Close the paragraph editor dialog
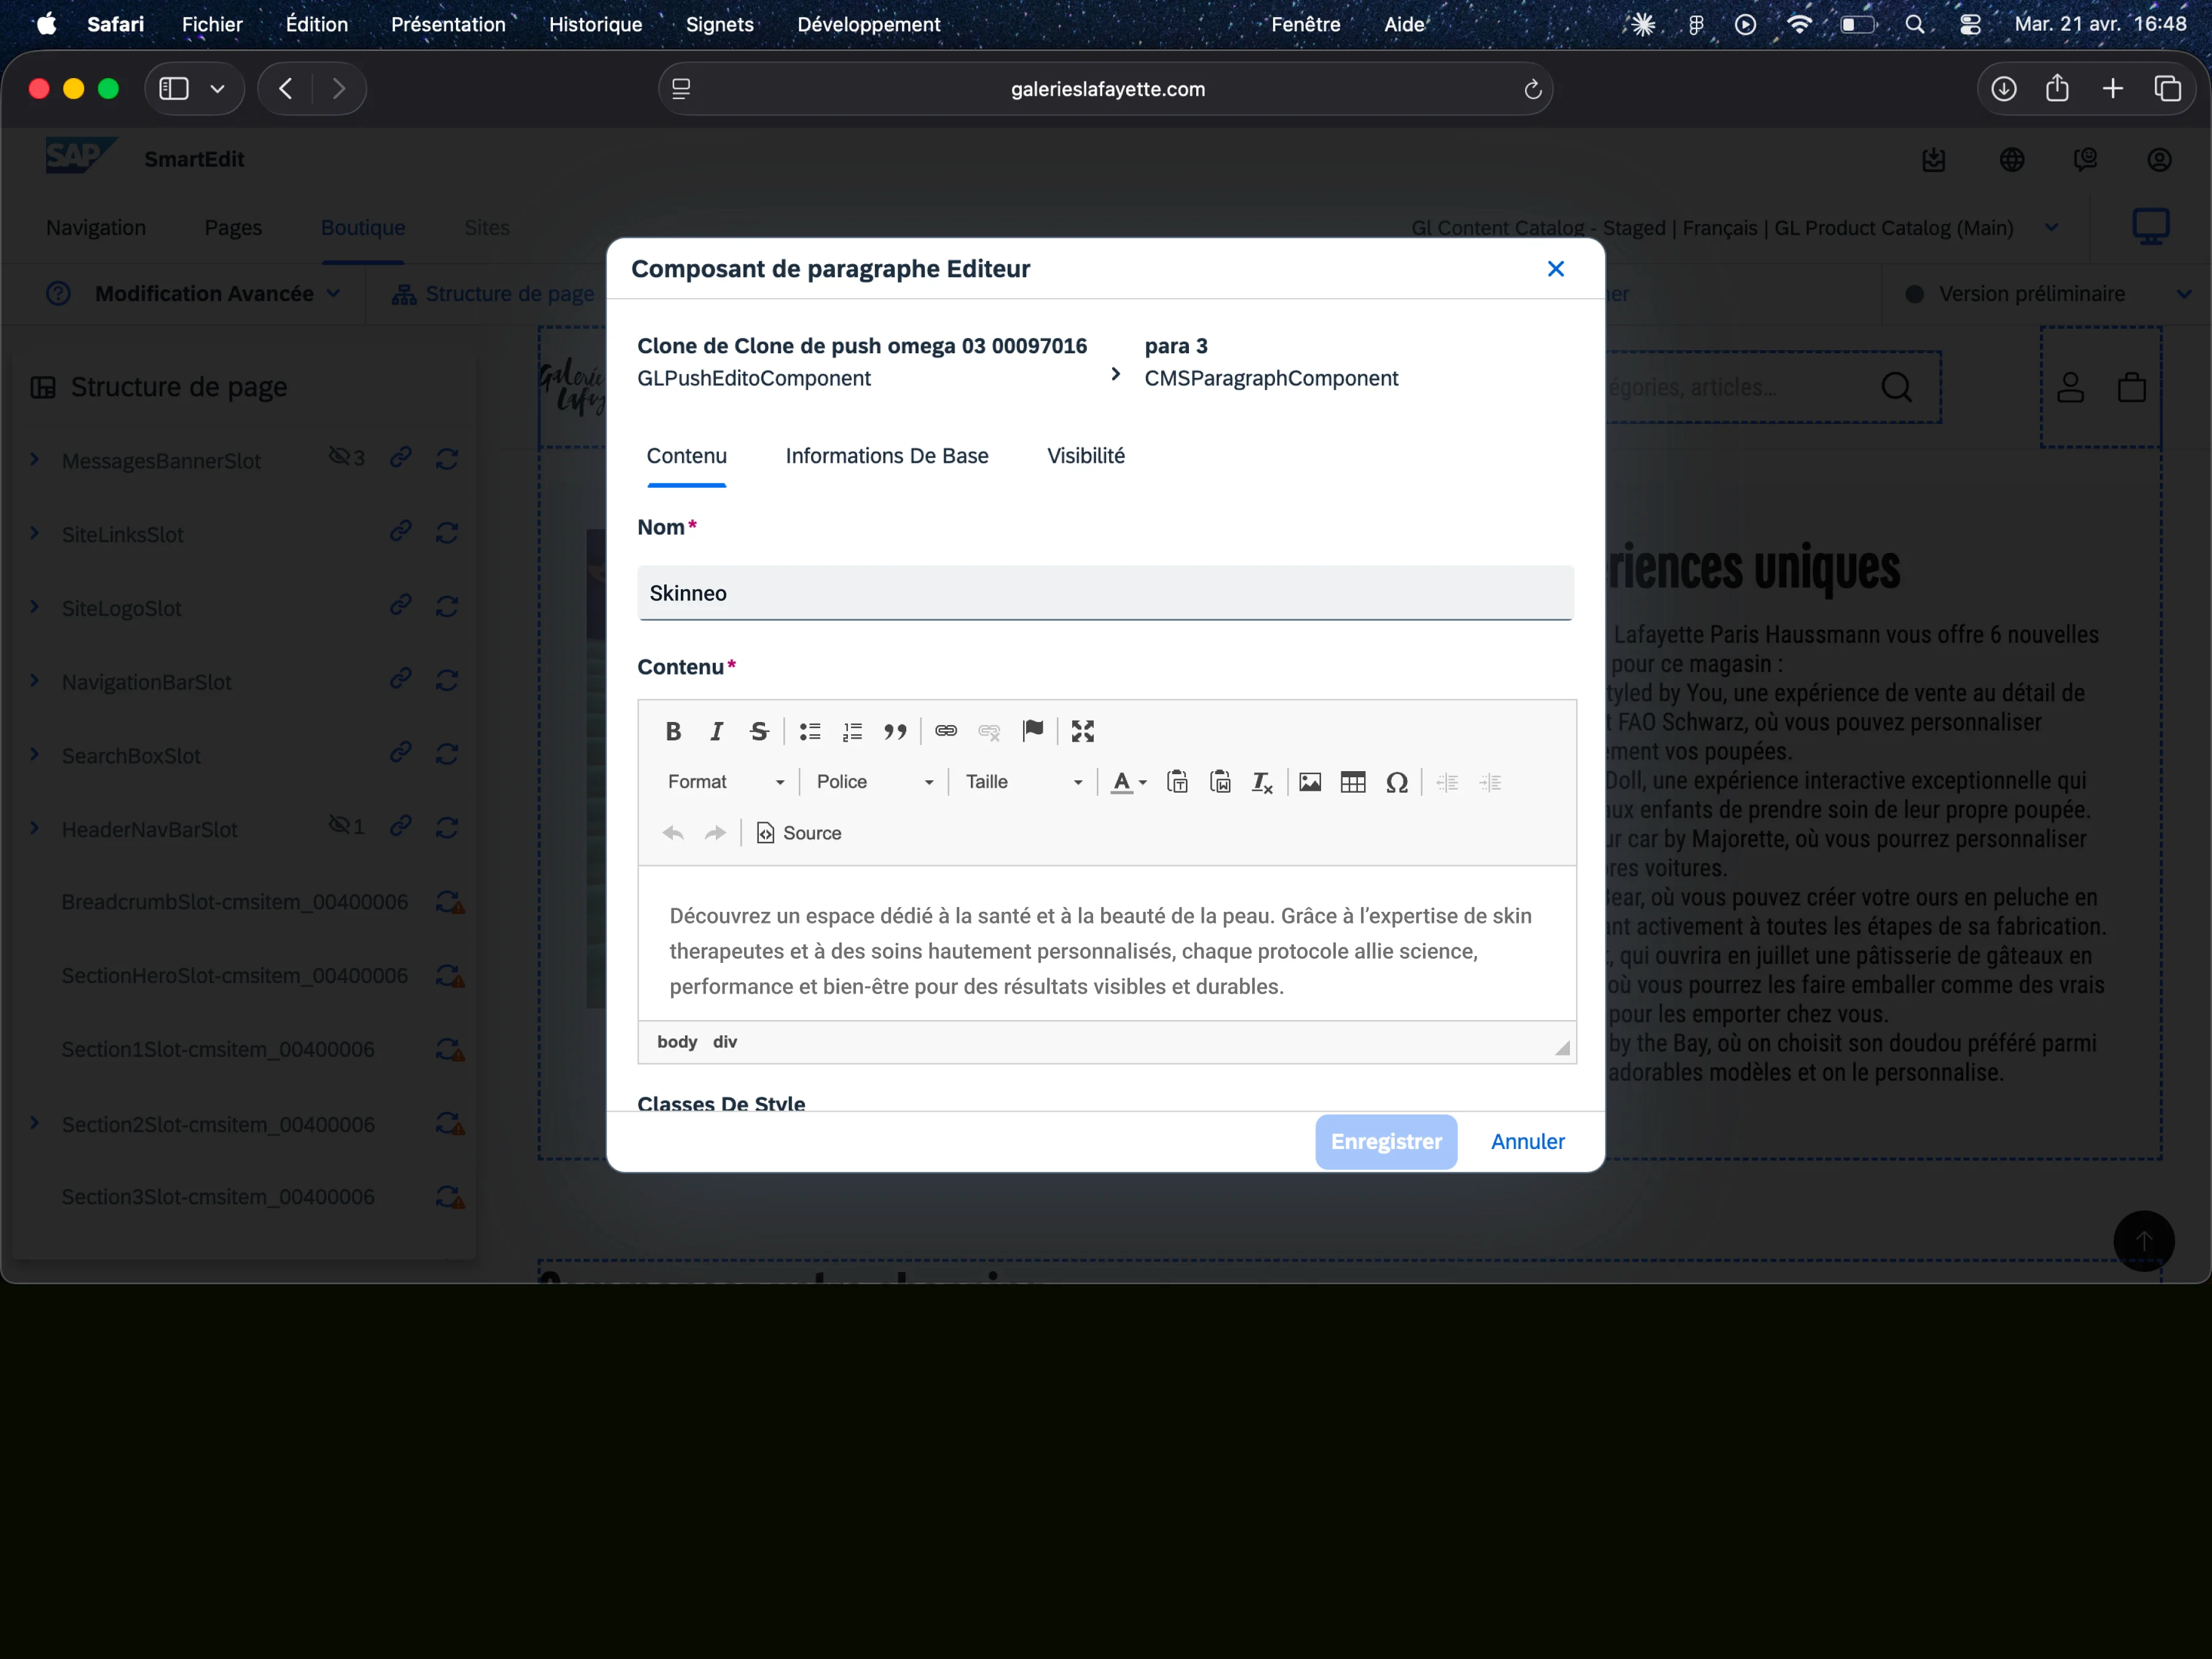 coord(1556,269)
